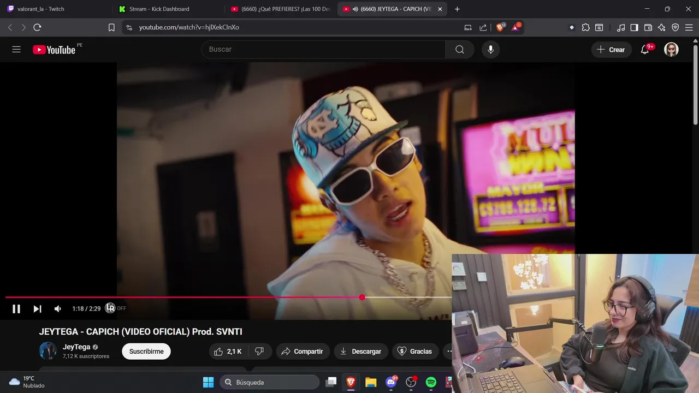Toggle the LR extension OFF switch in player
Screen dimensions: 699x393
click(x=115, y=308)
